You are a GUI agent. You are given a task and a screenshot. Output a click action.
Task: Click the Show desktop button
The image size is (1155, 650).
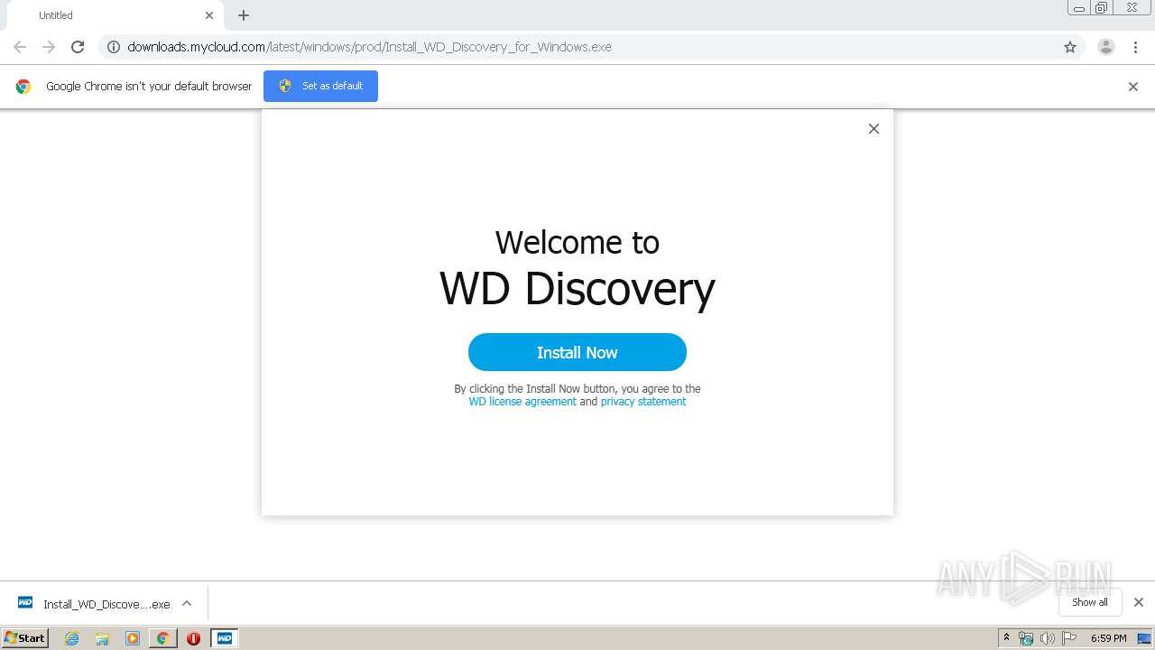coord(1145,638)
